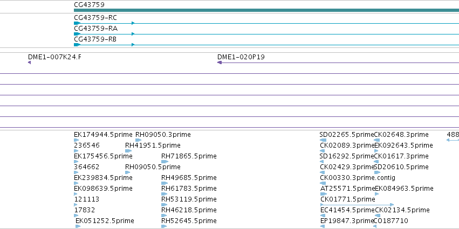Click the CG43759-RA transcript label
The height and width of the screenshot is (229, 459).
point(95,29)
